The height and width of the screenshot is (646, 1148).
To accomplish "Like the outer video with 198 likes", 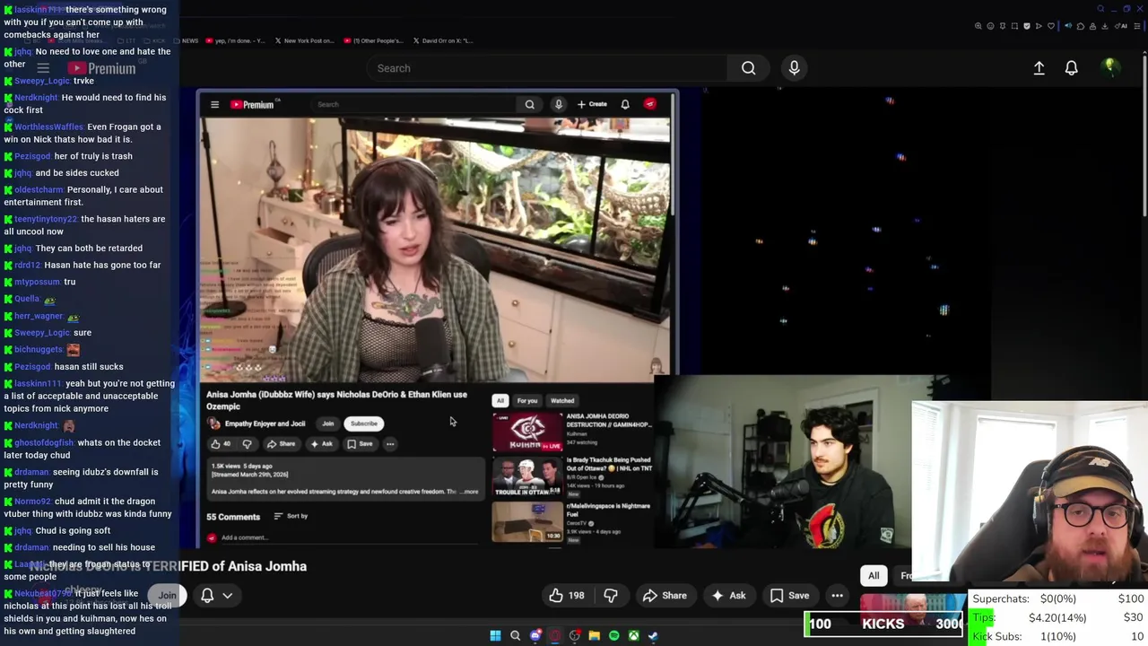I will (x=567, y=596).
